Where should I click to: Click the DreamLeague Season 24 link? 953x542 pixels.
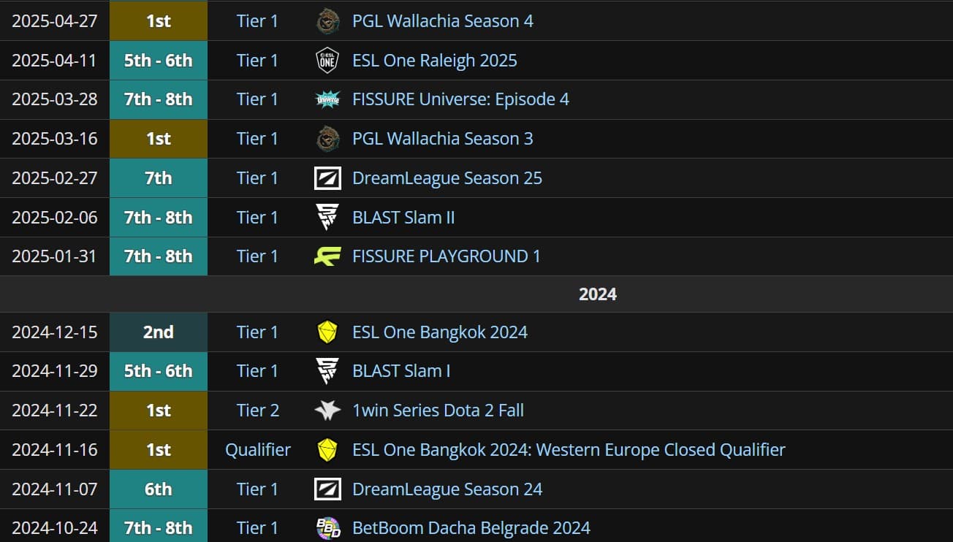click(447, 489)
